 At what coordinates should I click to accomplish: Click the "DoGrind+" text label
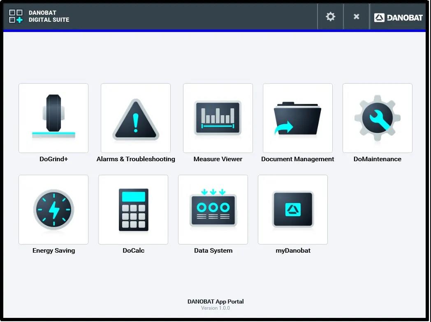(x=53, y=159)
